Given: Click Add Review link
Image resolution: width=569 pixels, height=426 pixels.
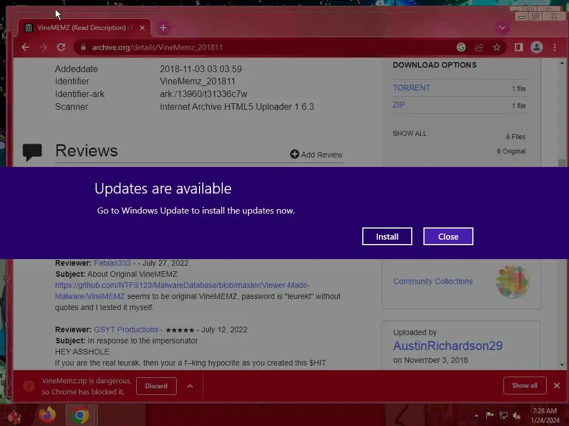Looking at the screenshot, I should (316, 155).
